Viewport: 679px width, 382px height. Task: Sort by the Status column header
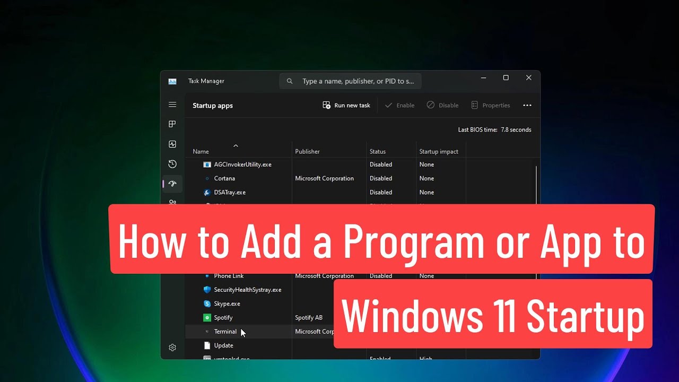(378, 151)
